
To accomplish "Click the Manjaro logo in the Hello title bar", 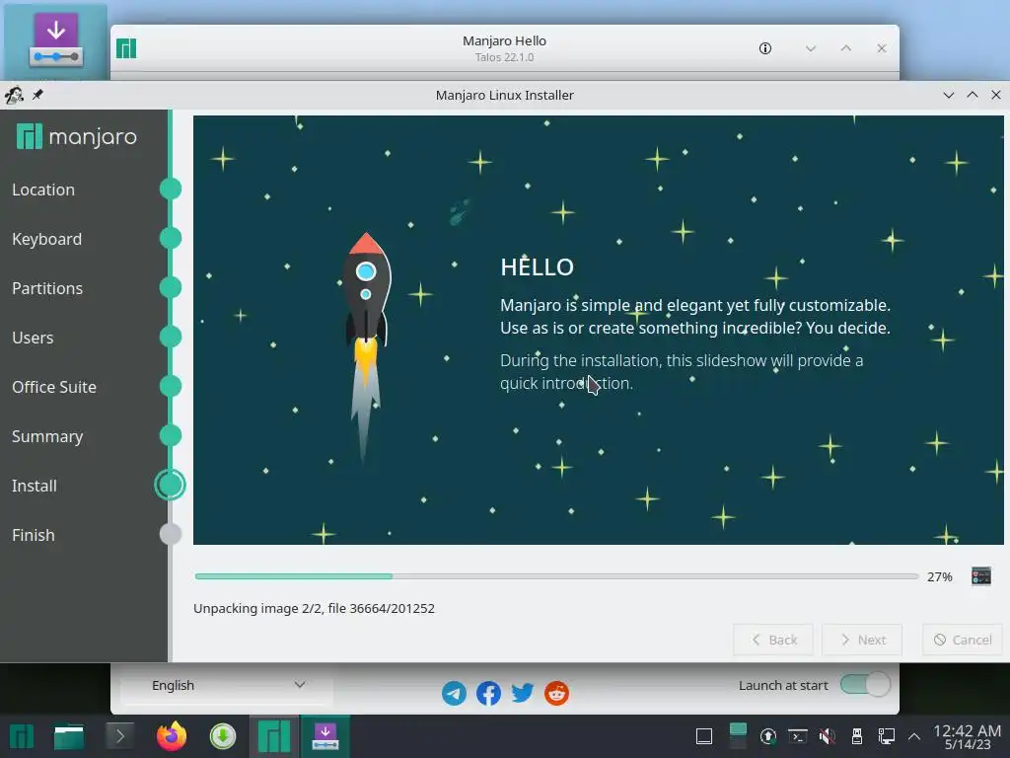I will 126,48.
